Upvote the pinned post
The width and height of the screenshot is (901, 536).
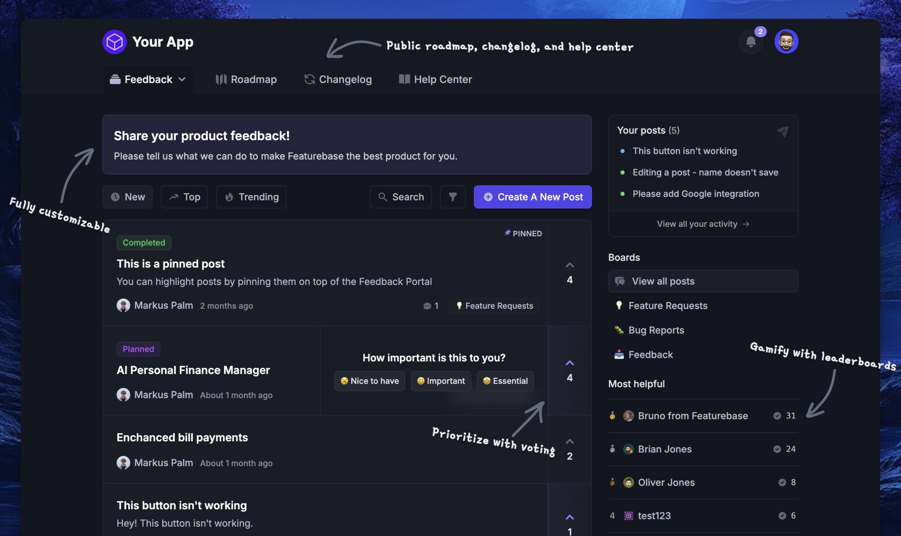click(x=569, y=264)
